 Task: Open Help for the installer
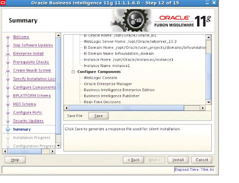click(x=15, y=160)
